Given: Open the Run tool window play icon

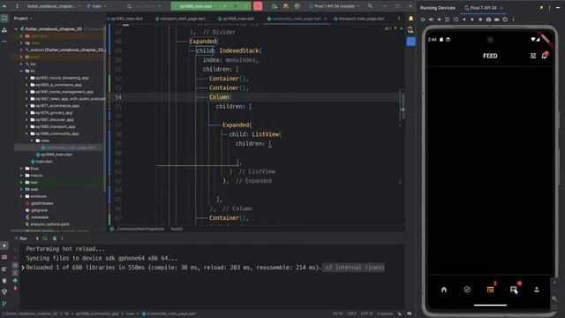Looking at the screenshot, I should coord(4,246).
